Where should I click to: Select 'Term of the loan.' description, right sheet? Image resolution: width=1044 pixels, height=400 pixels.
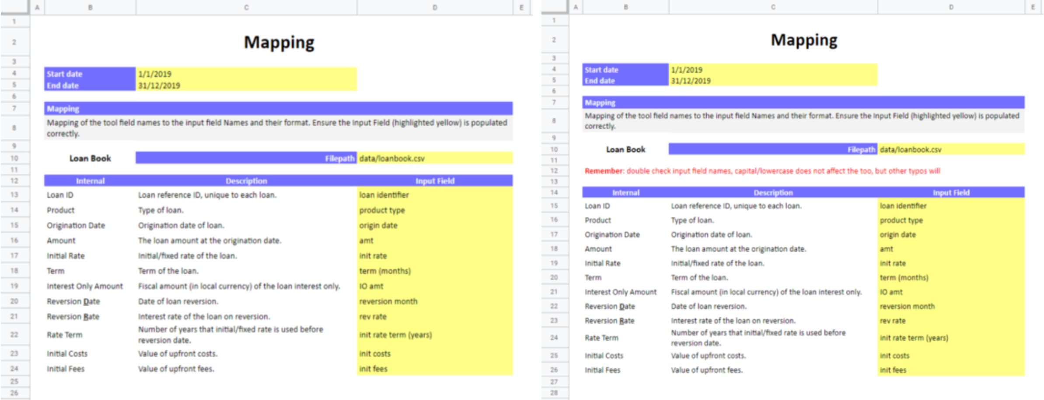[x=699, y=277]
